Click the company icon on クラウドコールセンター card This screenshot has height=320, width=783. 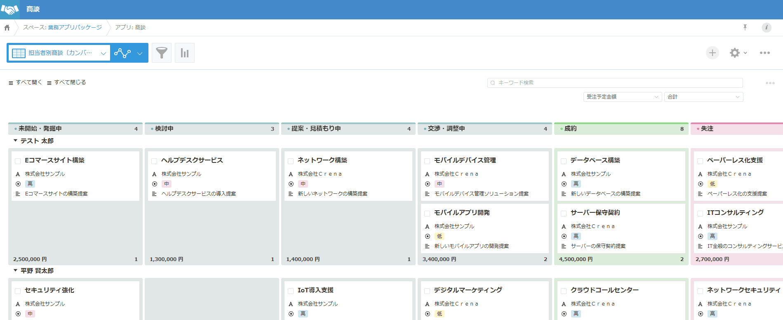coord(564,304)
